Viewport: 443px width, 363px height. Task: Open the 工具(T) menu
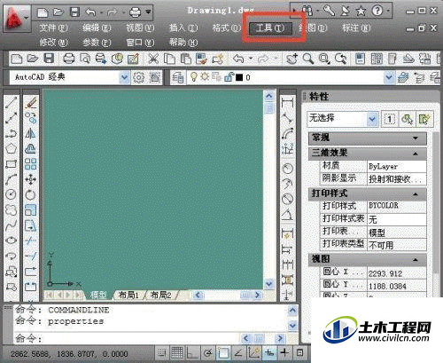270,28
